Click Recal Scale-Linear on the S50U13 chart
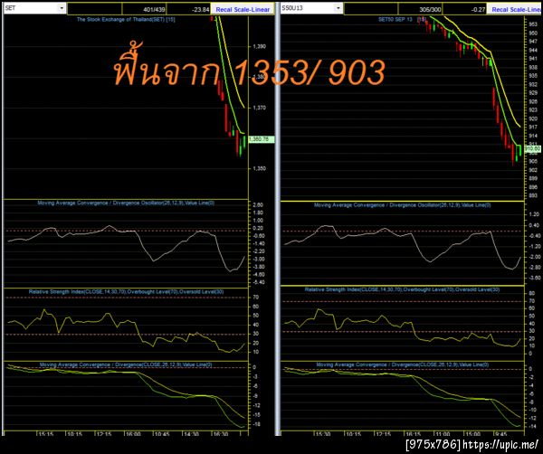The width and height of the screenshot is (543, 454). click(515, 9)
